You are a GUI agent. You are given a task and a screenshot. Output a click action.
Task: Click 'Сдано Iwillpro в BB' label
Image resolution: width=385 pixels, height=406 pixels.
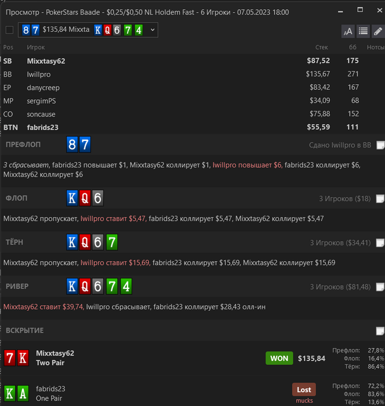pyautogui.click(x=340, y=145)
